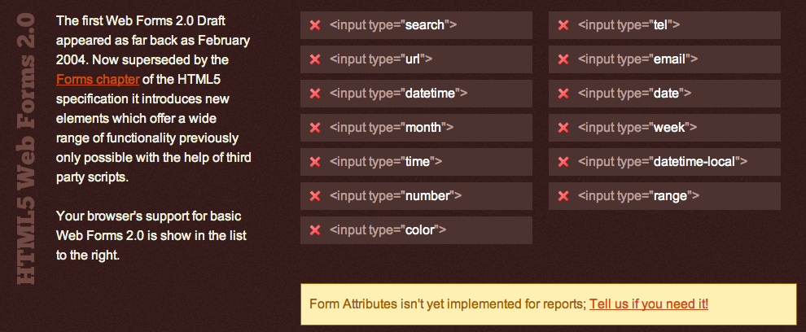Viewport: 806px width, 332px height.
Task: Click the red X beside input type month
Action: coord(315,128)
